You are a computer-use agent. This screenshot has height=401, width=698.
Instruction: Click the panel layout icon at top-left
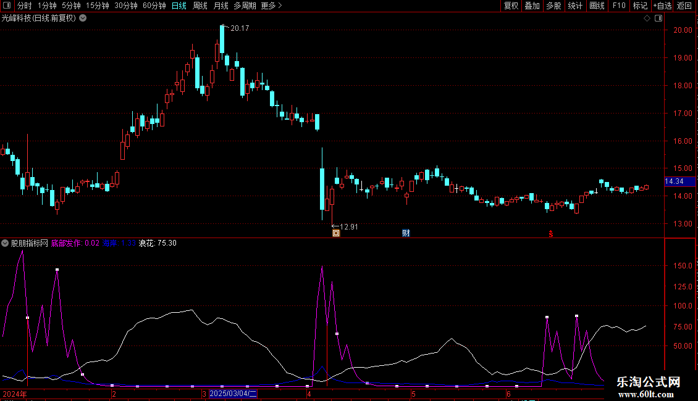[x=7, y=6]
